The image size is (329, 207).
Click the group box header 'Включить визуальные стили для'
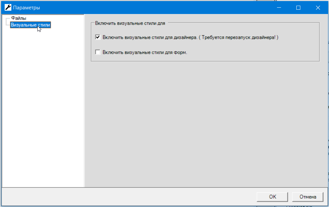pos(130,23)
